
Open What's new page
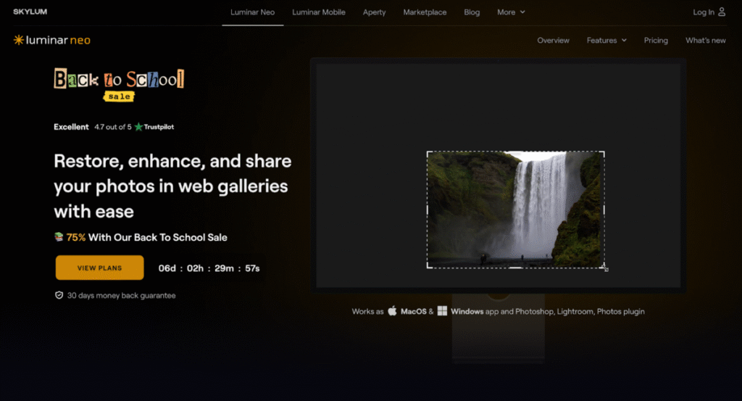(x=705, y=40)
